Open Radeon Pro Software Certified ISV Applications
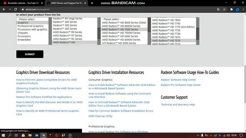 click(x=44, y=97)
